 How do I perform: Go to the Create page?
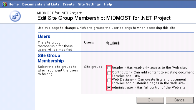tap(69, 4)
